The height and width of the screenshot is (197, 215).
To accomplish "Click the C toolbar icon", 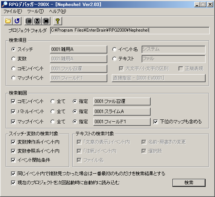I will coord(46,21).
